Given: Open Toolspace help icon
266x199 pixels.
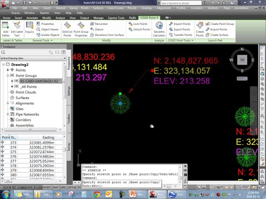Looking at the screenshot, I should coord(63,52).
